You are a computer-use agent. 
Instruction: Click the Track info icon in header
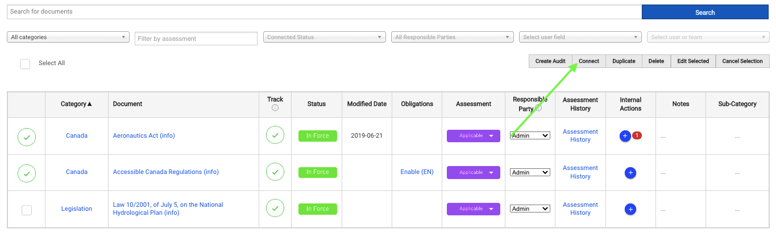point(275,108)
